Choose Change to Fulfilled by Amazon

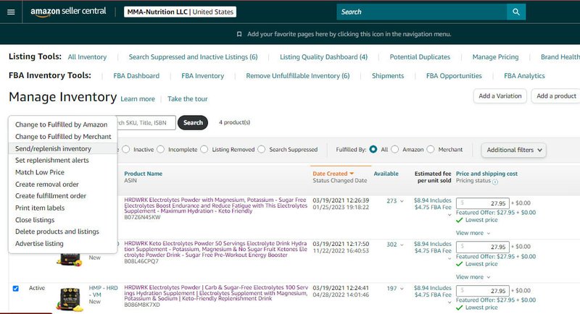[x=62, y=124]
